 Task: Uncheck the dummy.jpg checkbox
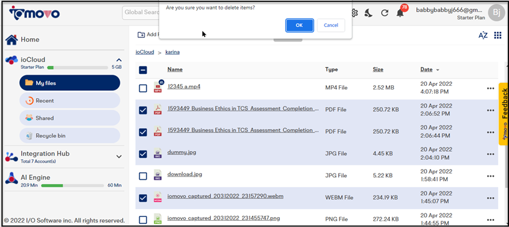click(x=143, y=154)
